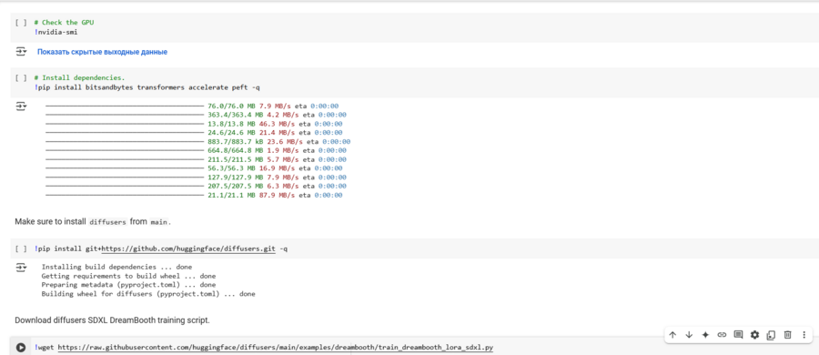Run the wget cell with play button
819x355 pixels.
[20, 347]
